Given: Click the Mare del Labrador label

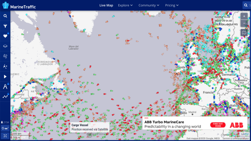Looking at the screenshot, I should tap(74, 47).
